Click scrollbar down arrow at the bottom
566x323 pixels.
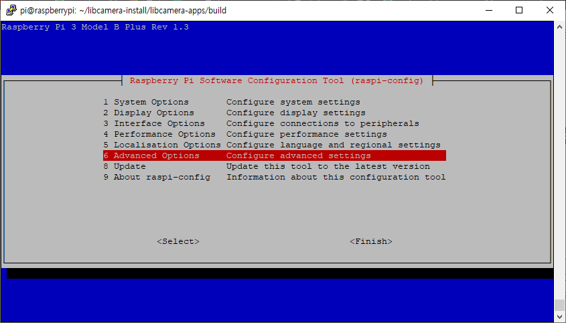point(559,316)
